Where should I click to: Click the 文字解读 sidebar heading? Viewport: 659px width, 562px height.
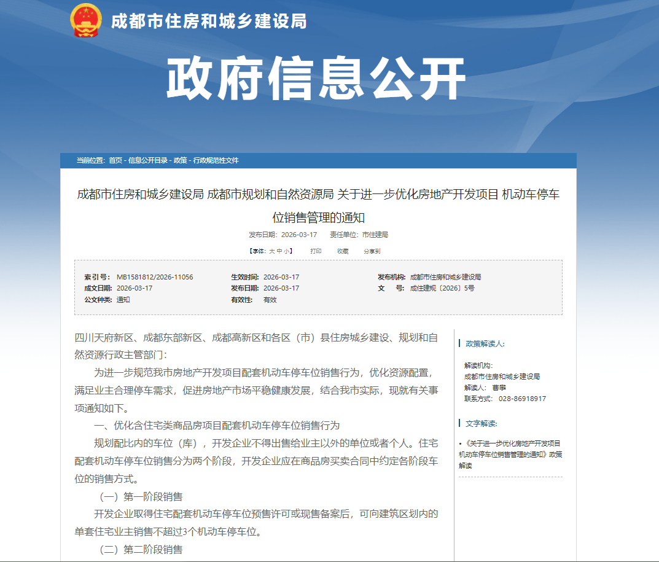pos(481,423)
